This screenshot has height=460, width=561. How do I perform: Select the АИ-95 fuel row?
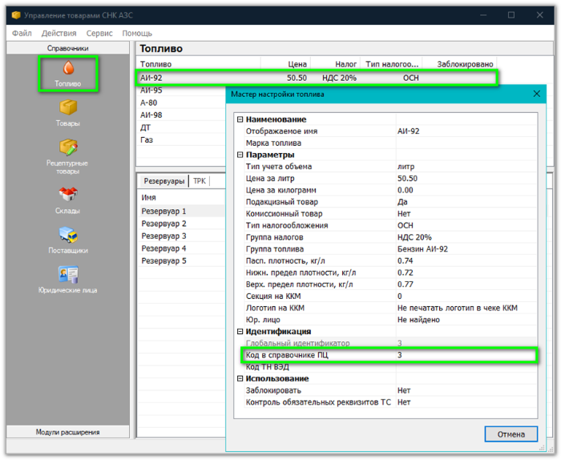[x=151, y=91]
